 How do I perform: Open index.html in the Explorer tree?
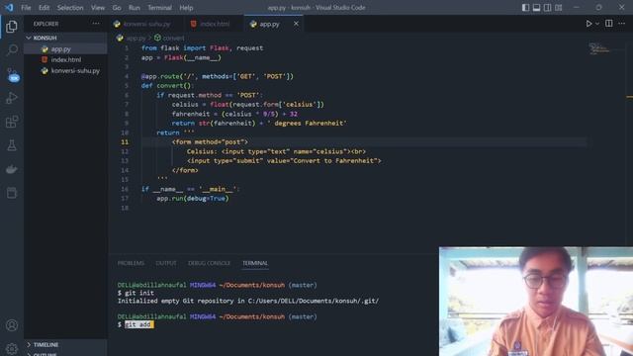tap(66, 59)
